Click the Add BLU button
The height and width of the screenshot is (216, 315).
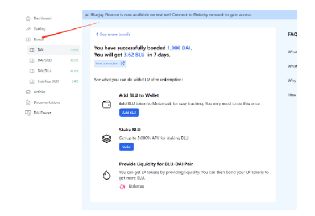point(129,113)
